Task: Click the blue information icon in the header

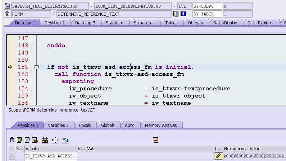Action: click(183, 14)
